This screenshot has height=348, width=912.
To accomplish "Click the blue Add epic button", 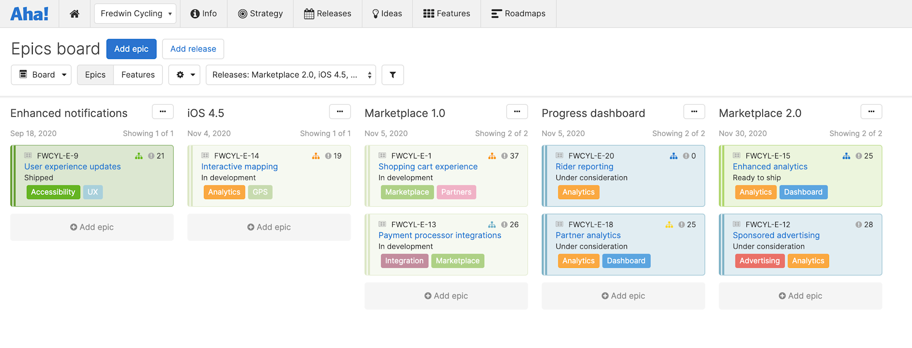I will [x=131, y=49].
